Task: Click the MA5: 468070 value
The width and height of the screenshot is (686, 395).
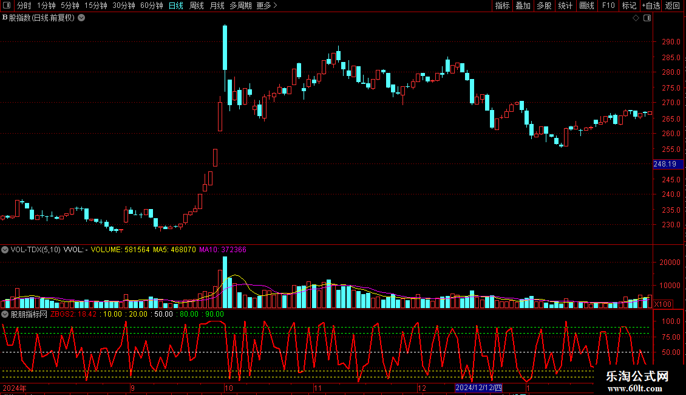Action: pyautogui.click(x=174, y=250)
